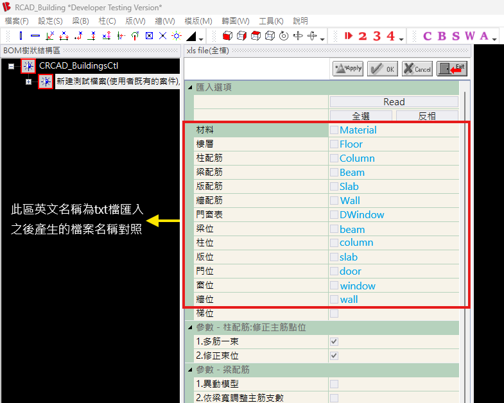Tick the 材料 Material checkbox
Image resolution: width=504 pixels, height=403 pixels.
(335, 130)
